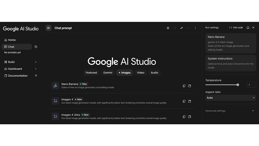Click the Imagen 4 New badge
This screenshot has width=259, height=146.
pos(78,99)
